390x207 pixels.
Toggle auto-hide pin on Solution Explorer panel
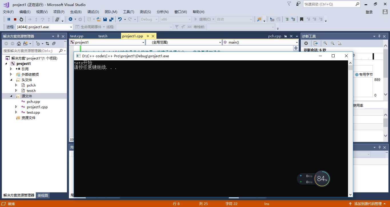[x=58, y=36]
